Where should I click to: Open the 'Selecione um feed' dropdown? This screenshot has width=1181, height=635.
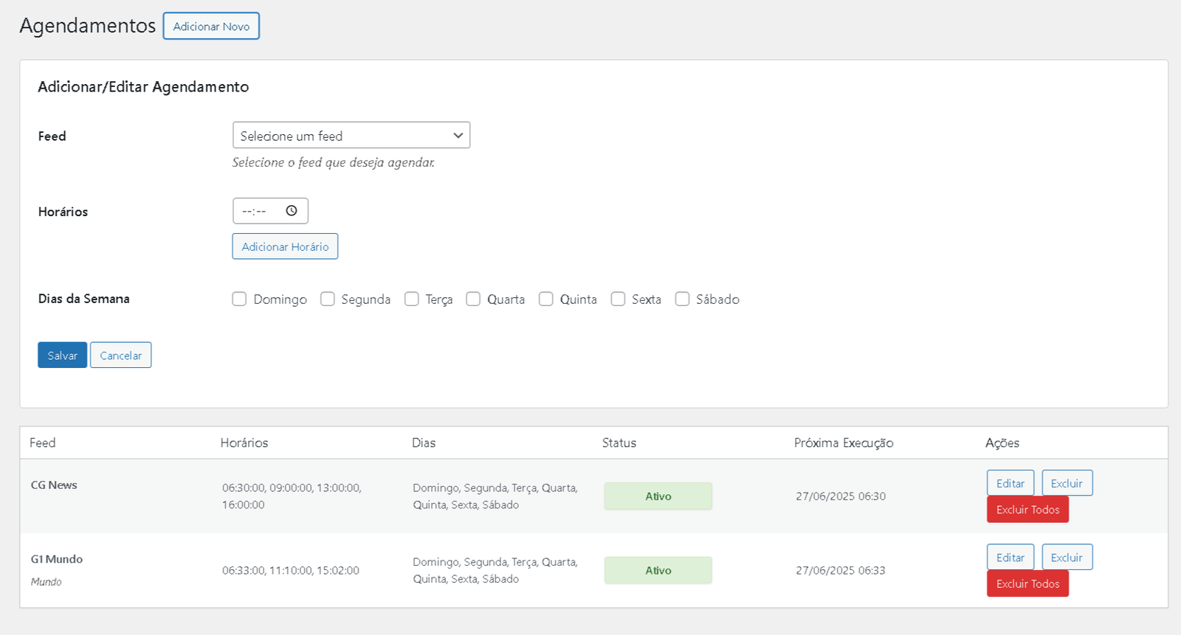pyautogui.click(x=351, y=136)
